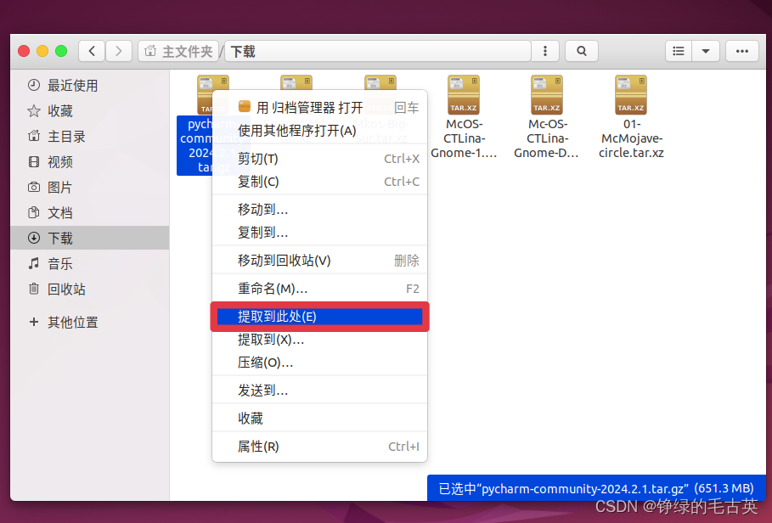
Task: Minimize the window with the yellow button
Action: coord(42,51)
